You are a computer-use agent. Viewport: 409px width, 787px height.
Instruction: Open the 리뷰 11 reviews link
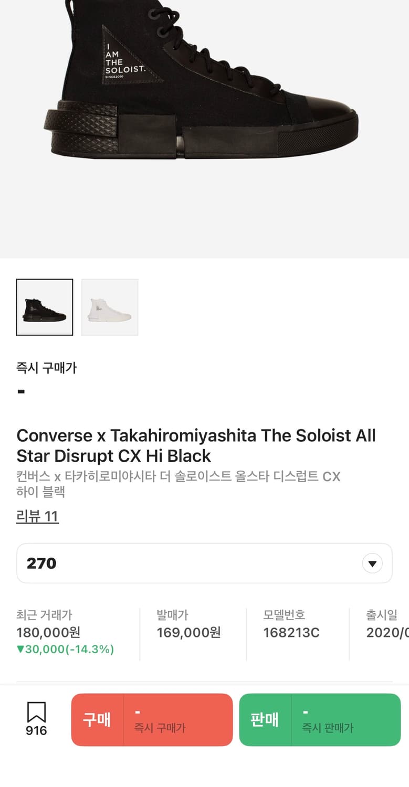(37, 516)
